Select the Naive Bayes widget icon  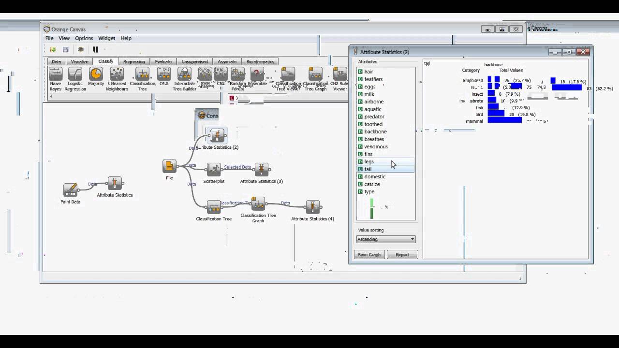(x=56, y=74)
